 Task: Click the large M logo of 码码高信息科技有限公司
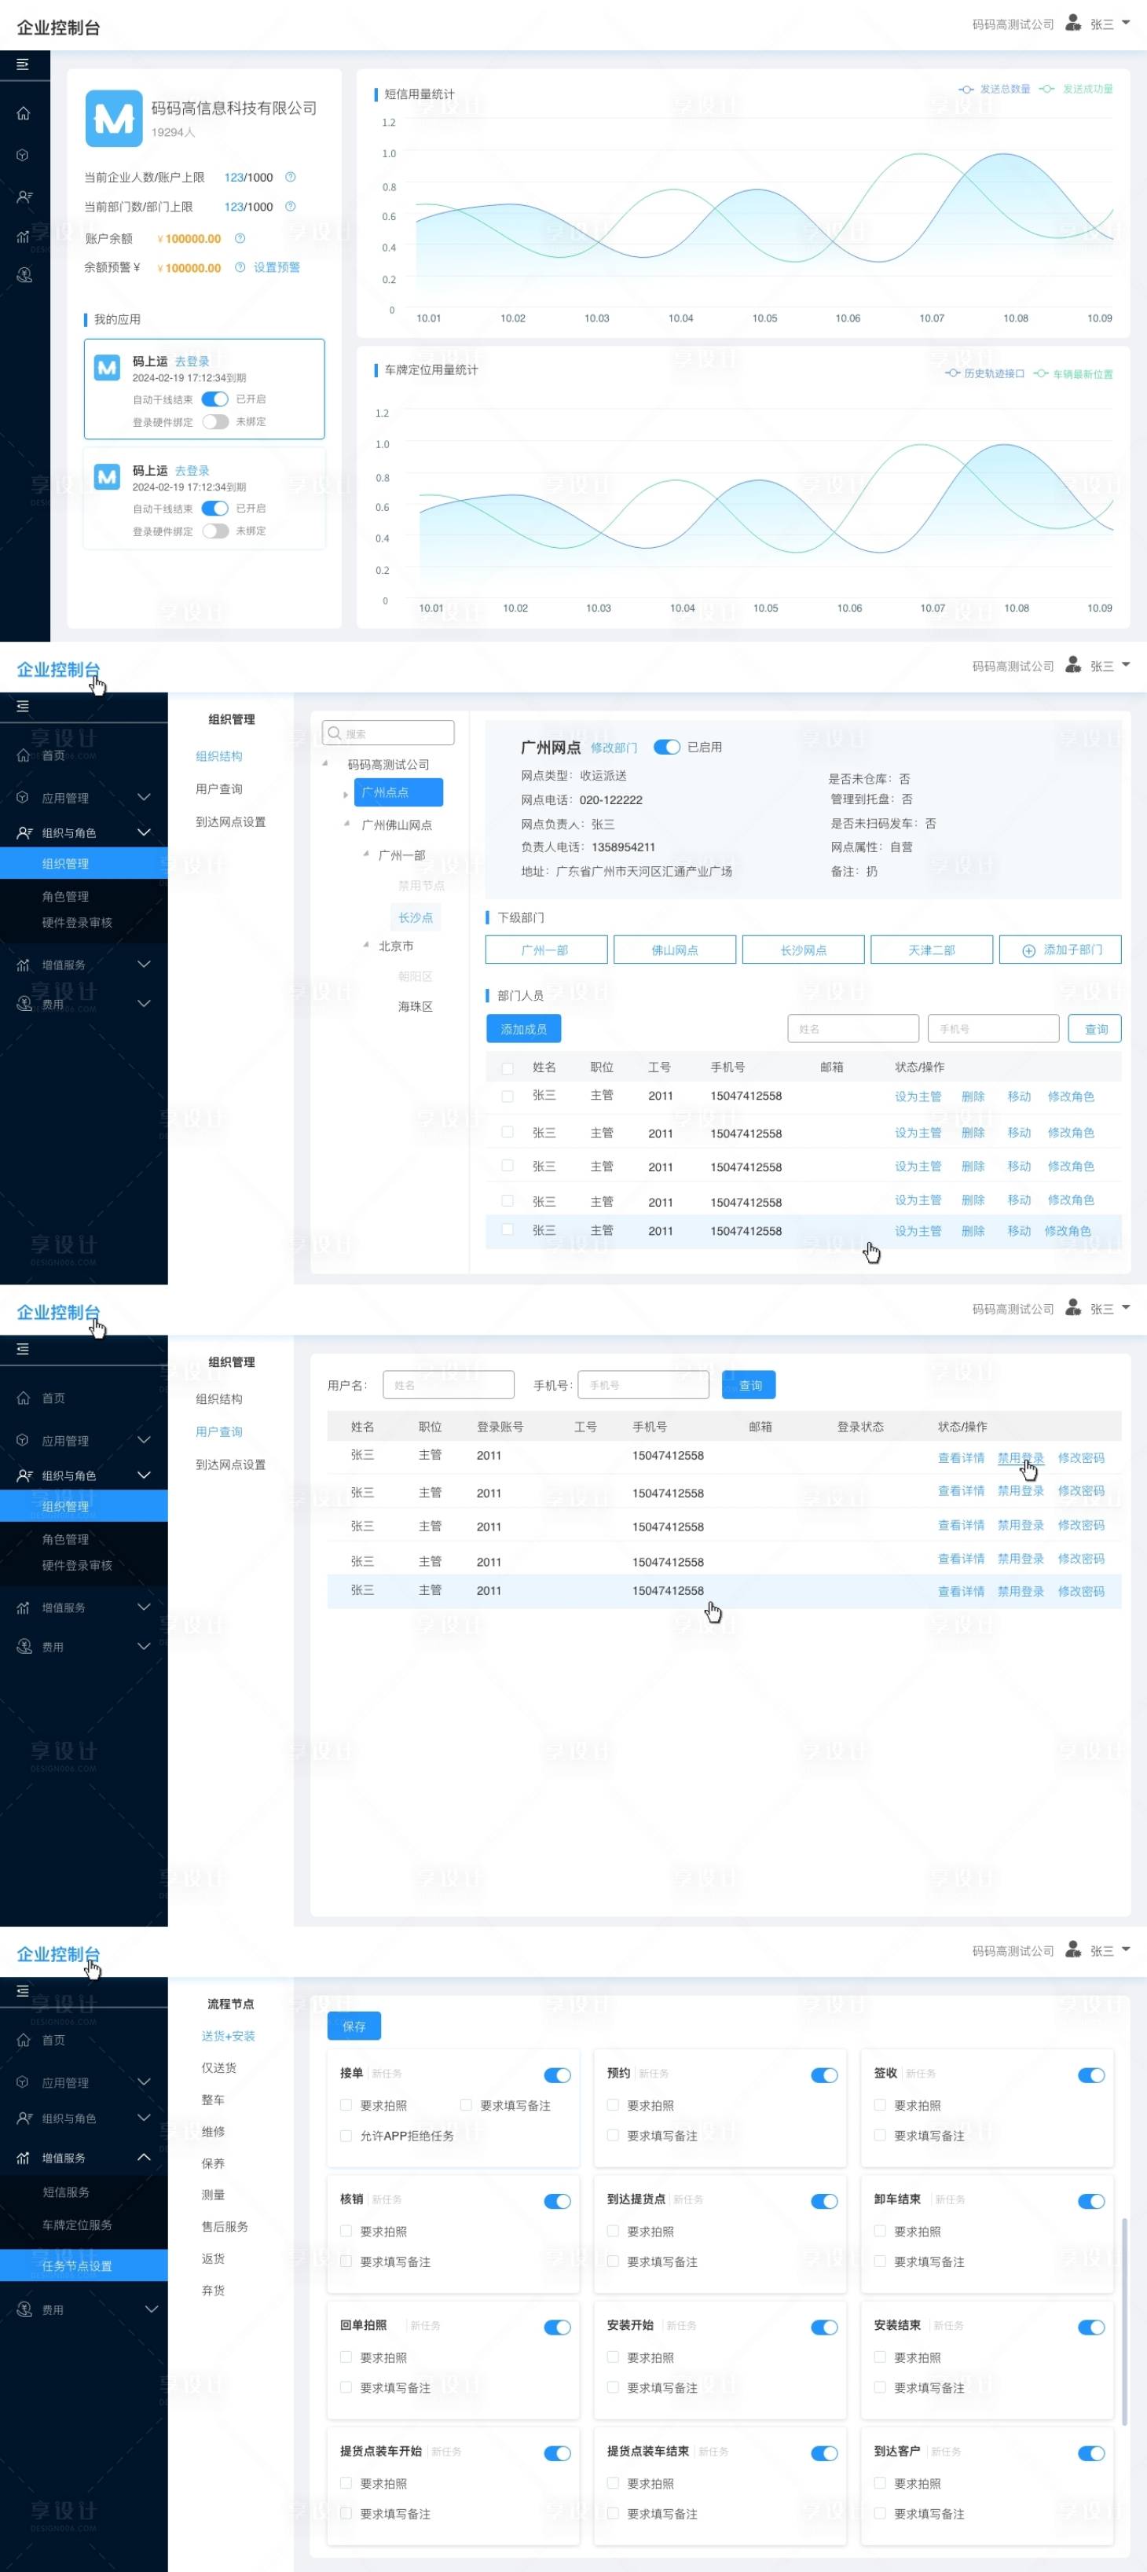pos(113,119)
